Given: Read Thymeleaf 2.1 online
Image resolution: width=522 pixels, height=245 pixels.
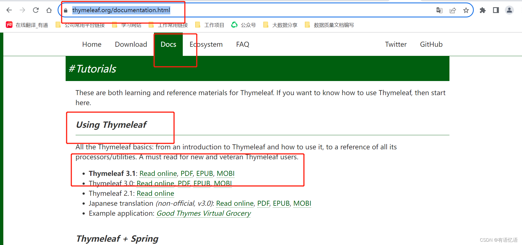Looking at the screenshot, I should [x=155, y=193].
